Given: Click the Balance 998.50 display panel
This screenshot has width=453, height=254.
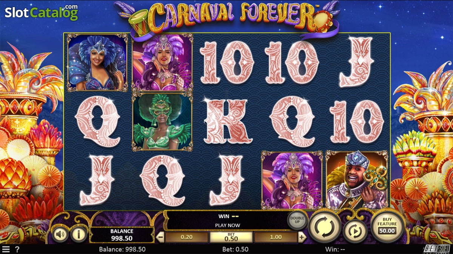Looking at the screenshot, I should coord(122,235).
